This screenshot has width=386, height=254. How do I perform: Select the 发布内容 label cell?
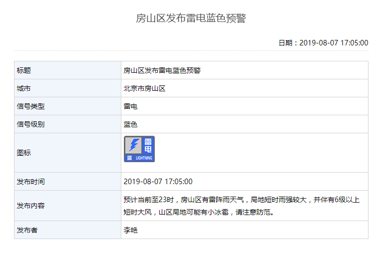pyautogui.click(x=67, y=206)
